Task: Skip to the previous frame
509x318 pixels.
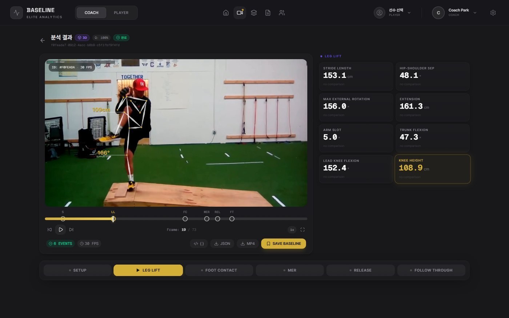Action: coord(49,230)
